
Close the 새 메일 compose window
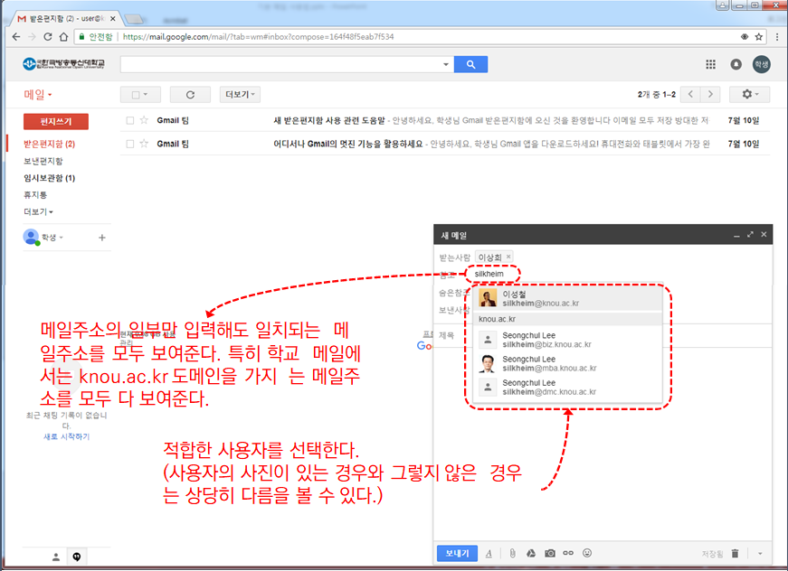[764, 234]
